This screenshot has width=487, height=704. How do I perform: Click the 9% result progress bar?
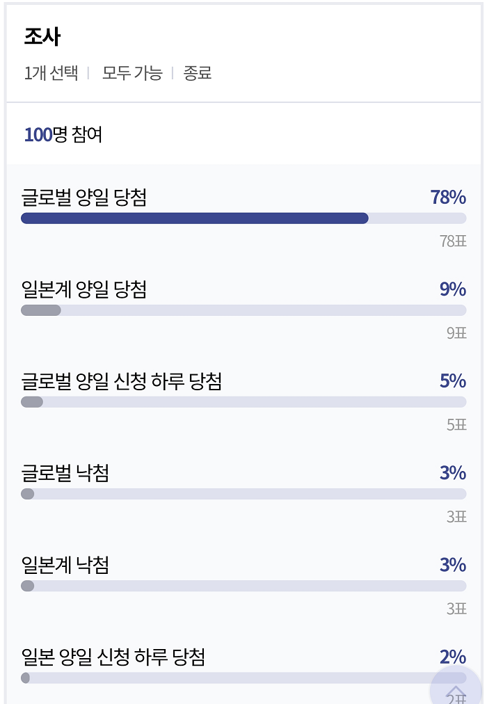coord(243,310)
